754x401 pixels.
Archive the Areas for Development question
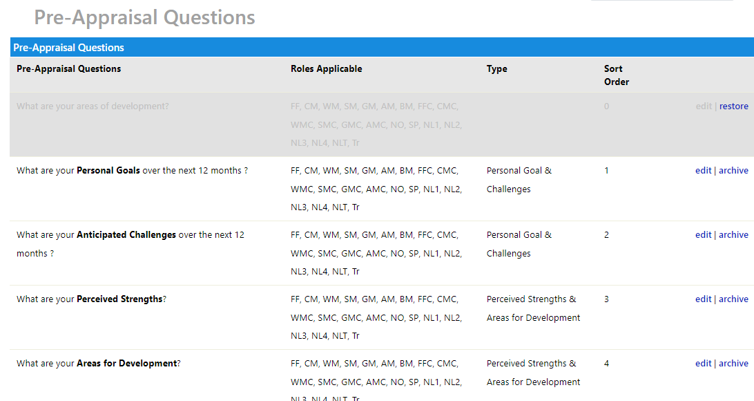click(733, 364)
